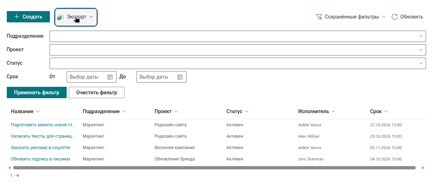Click Применить фильтр button
Image resolution: width=435 pixels, height=185 pixels.
(x=37, y=92)
